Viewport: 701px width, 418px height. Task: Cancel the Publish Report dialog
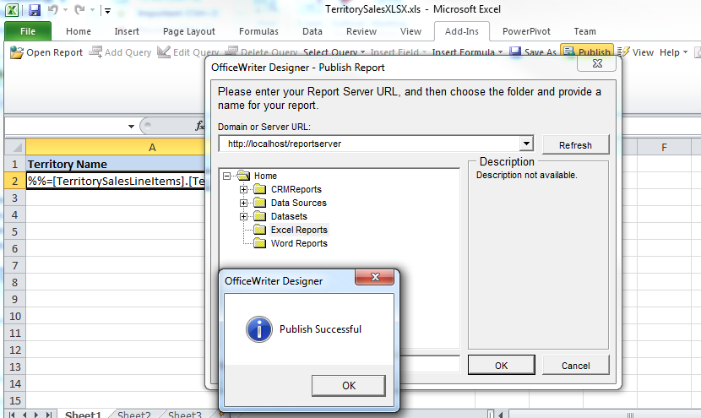click(x=576, y=365)
